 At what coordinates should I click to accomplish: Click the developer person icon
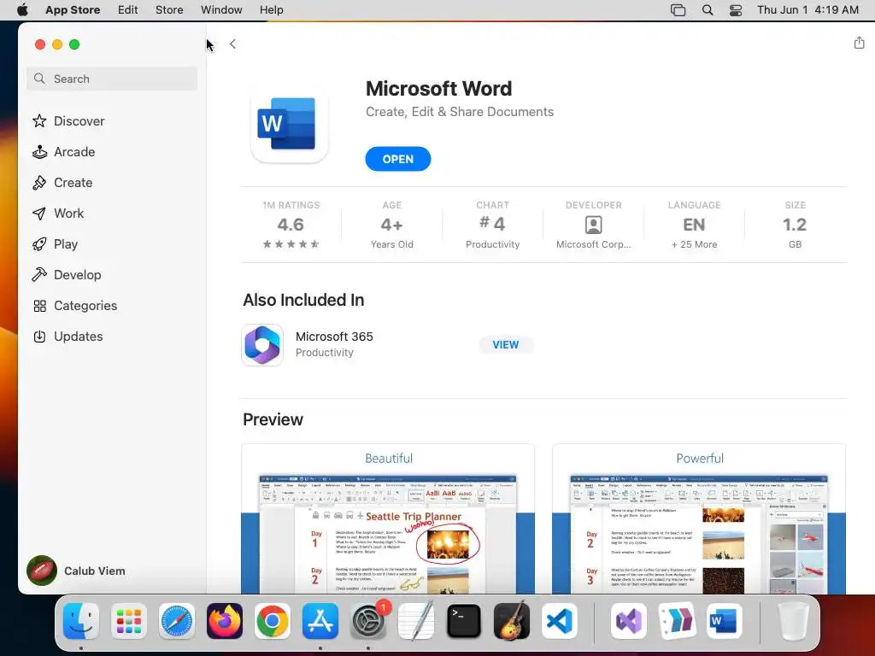(x=593, y=225)
